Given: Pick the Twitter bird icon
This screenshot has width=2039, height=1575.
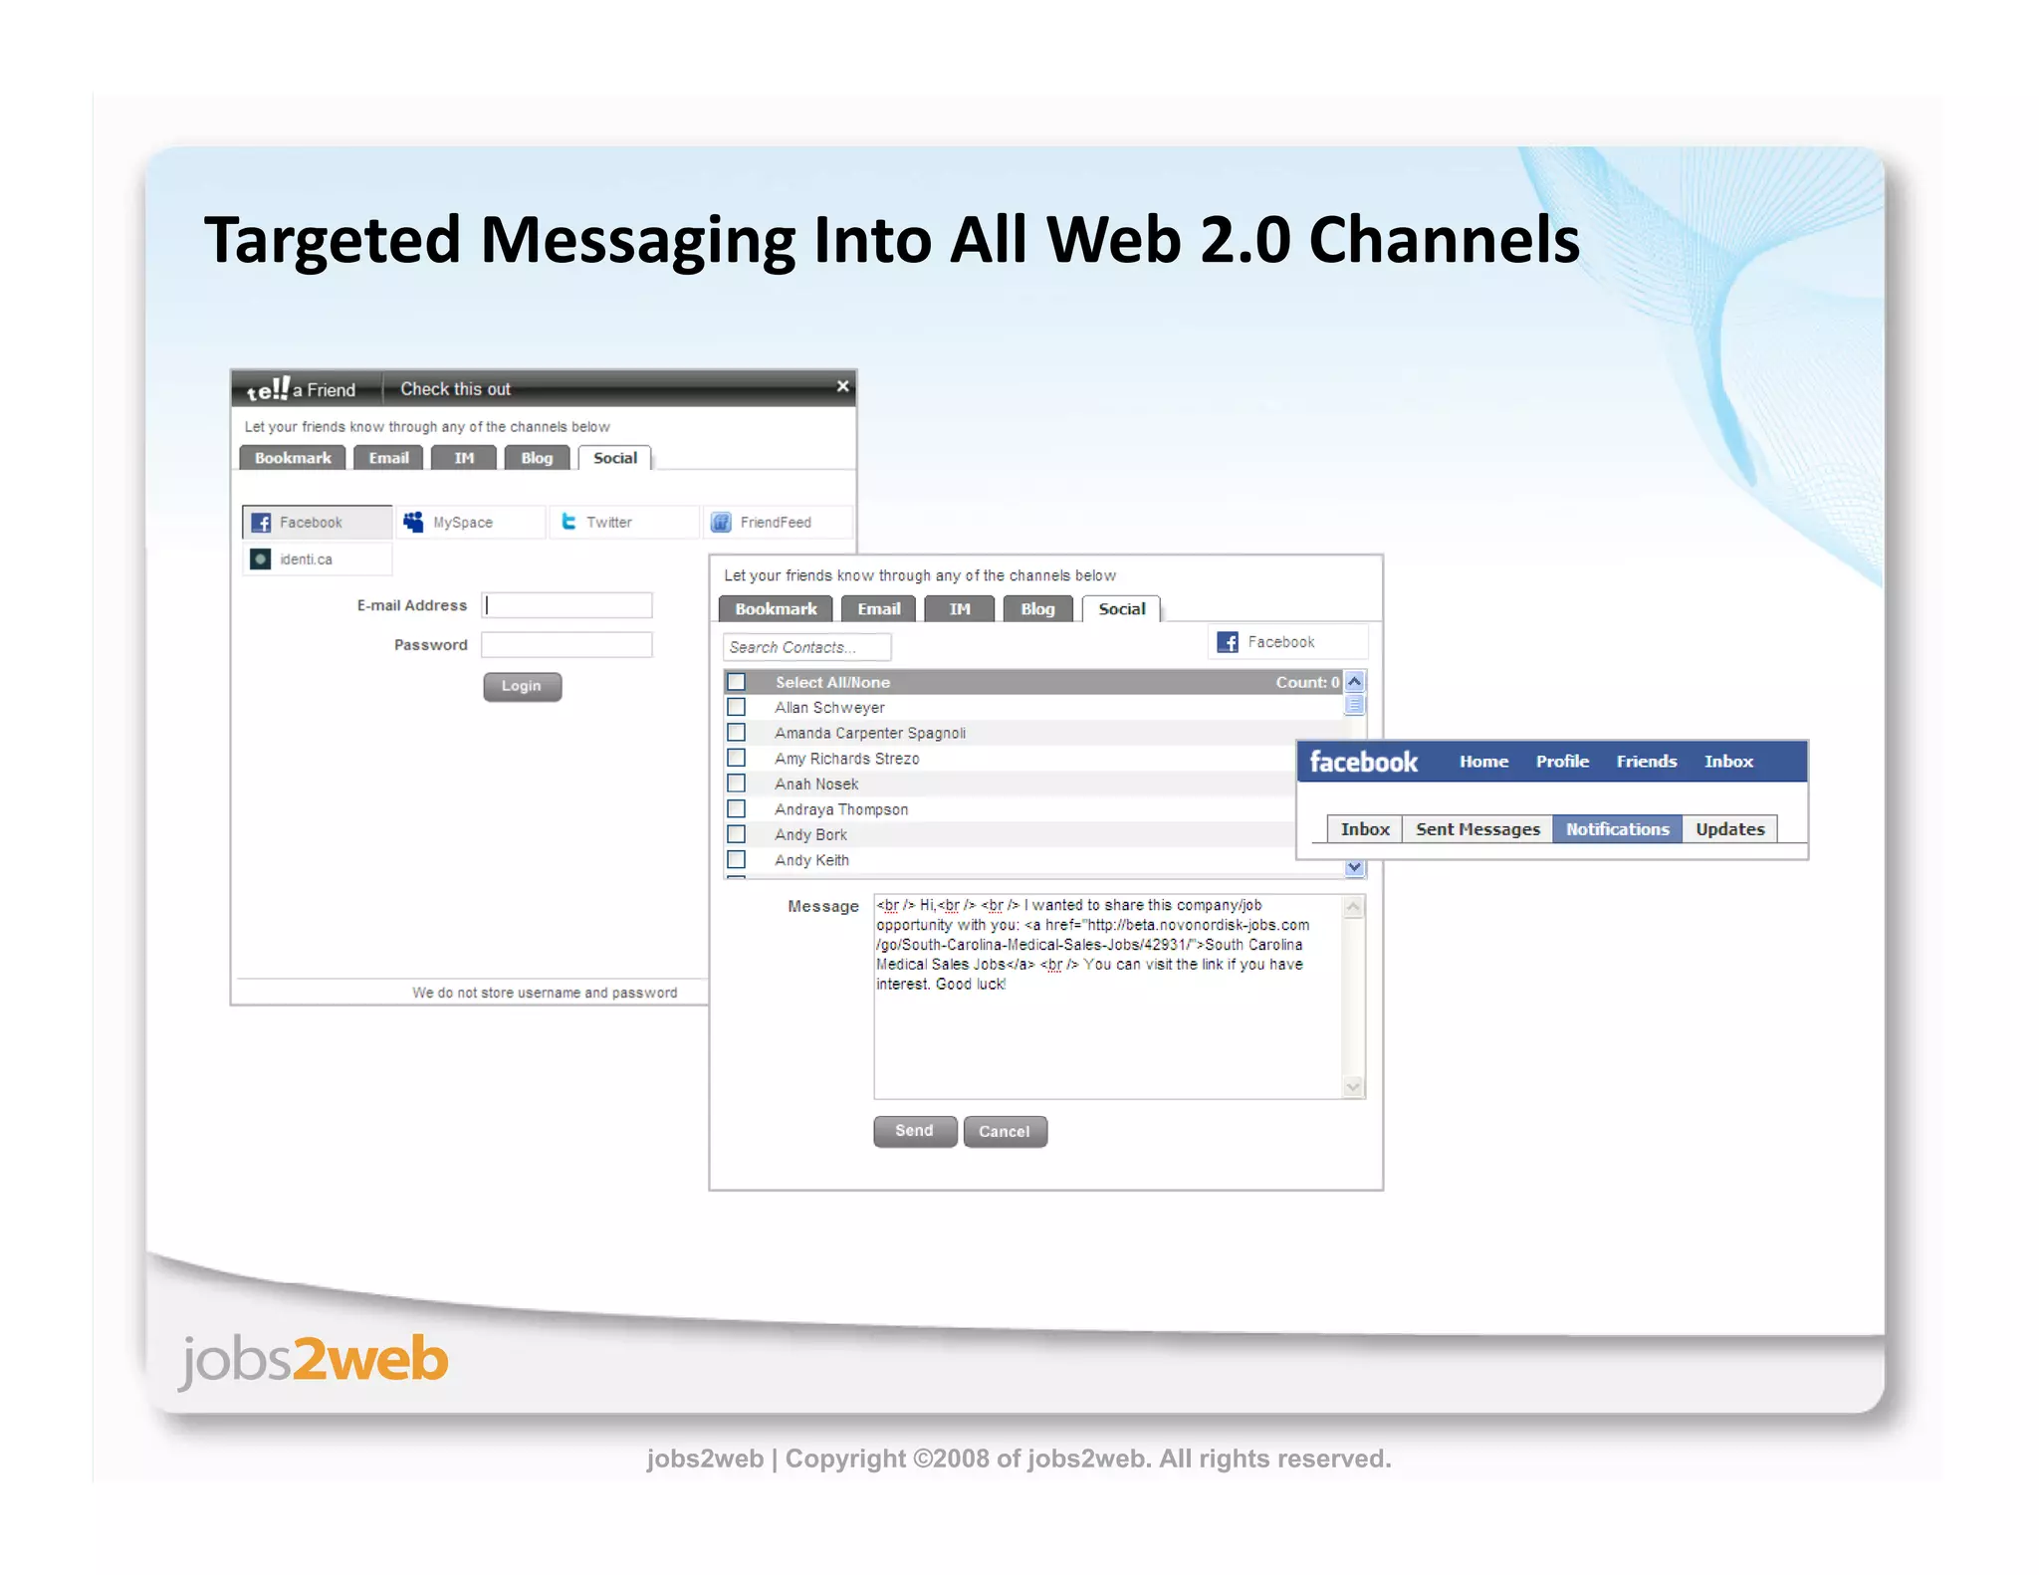Looking at the screenshot, I should 568,522.
